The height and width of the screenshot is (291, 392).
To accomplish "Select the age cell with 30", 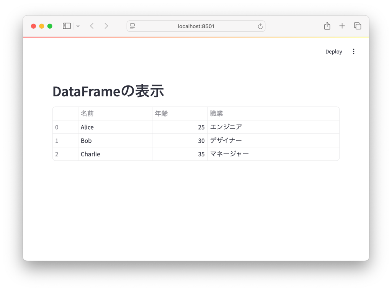I will pos(180,141).
